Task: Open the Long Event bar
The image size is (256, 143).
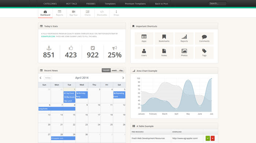Action: (x=57, y=109)
